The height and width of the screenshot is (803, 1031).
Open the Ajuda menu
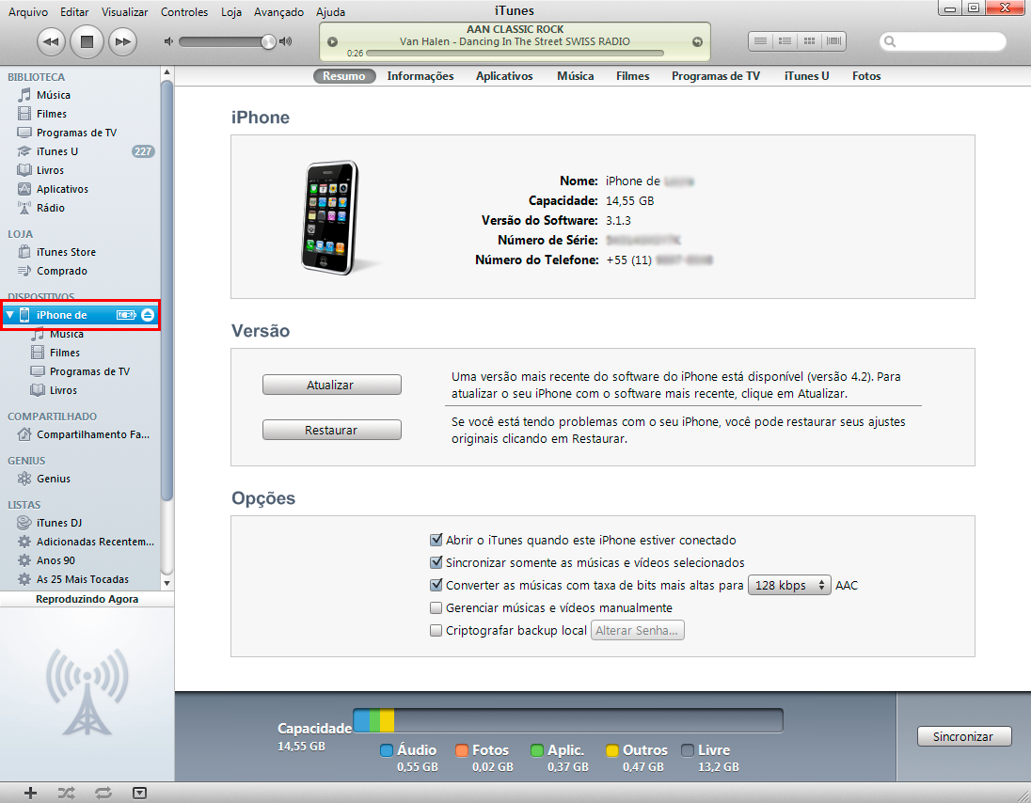(x=330, y=12)
